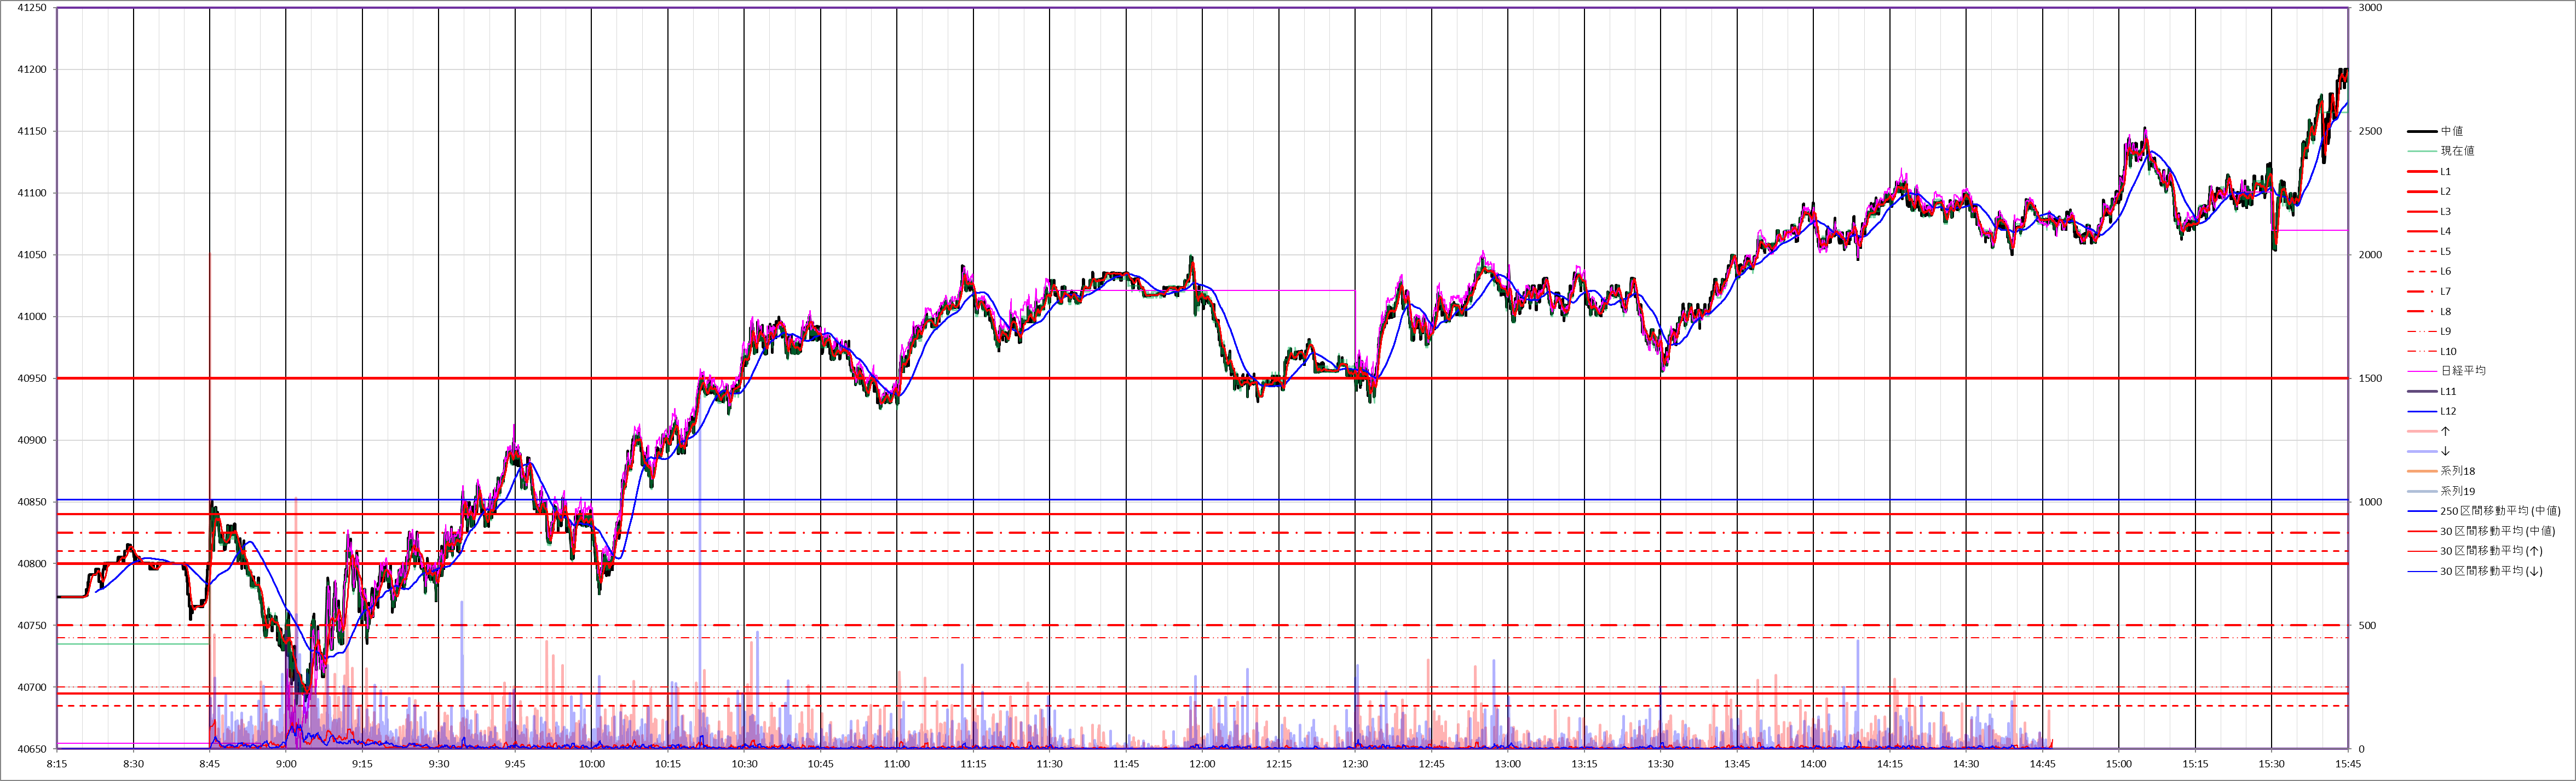Click the 8:45 time axis label
This screenshot has width=2576, height=781.
210,764
